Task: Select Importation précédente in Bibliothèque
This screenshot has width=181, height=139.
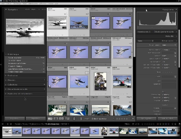Action: (x=25, y=63)
